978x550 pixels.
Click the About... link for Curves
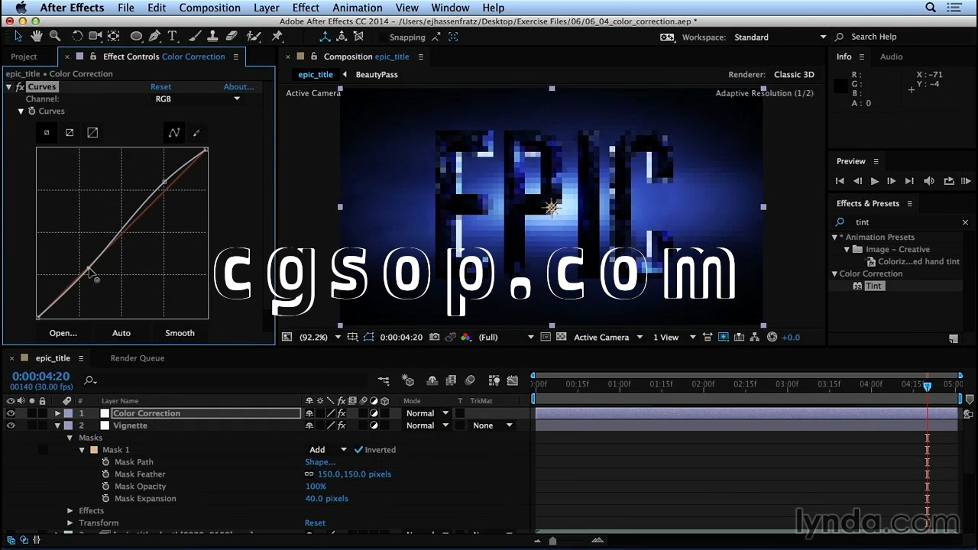238,87
